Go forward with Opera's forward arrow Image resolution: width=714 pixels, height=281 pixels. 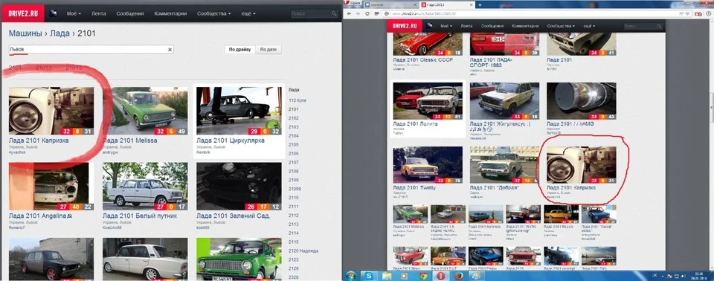[358, 13]
